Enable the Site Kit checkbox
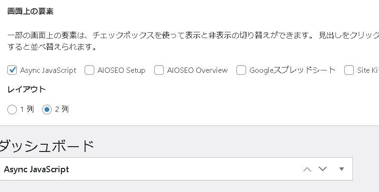 point(349,70)
